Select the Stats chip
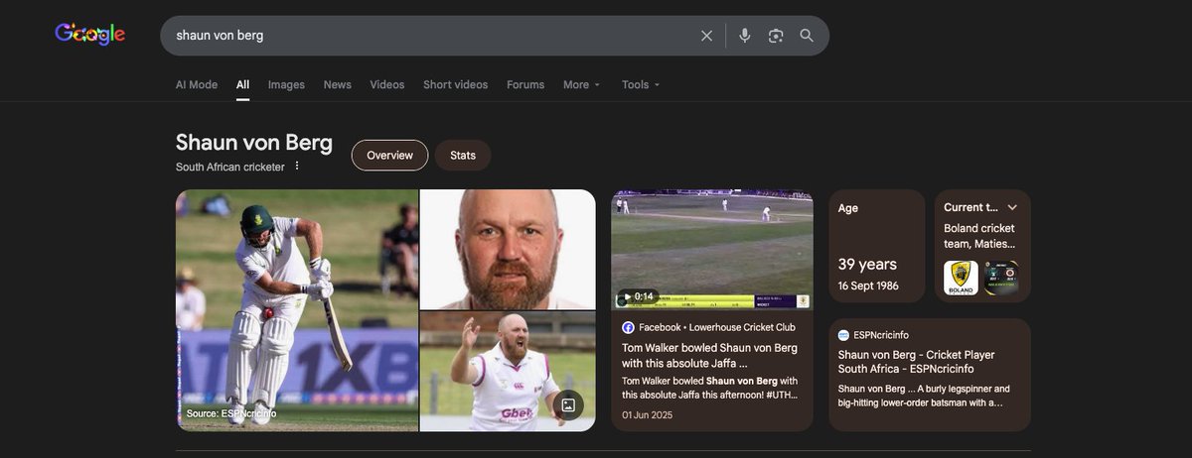Viewport: 1192px width, 458px height. [463, 156]
